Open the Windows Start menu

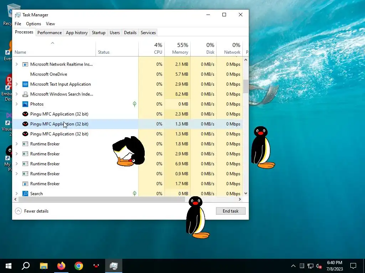point(9,266)
